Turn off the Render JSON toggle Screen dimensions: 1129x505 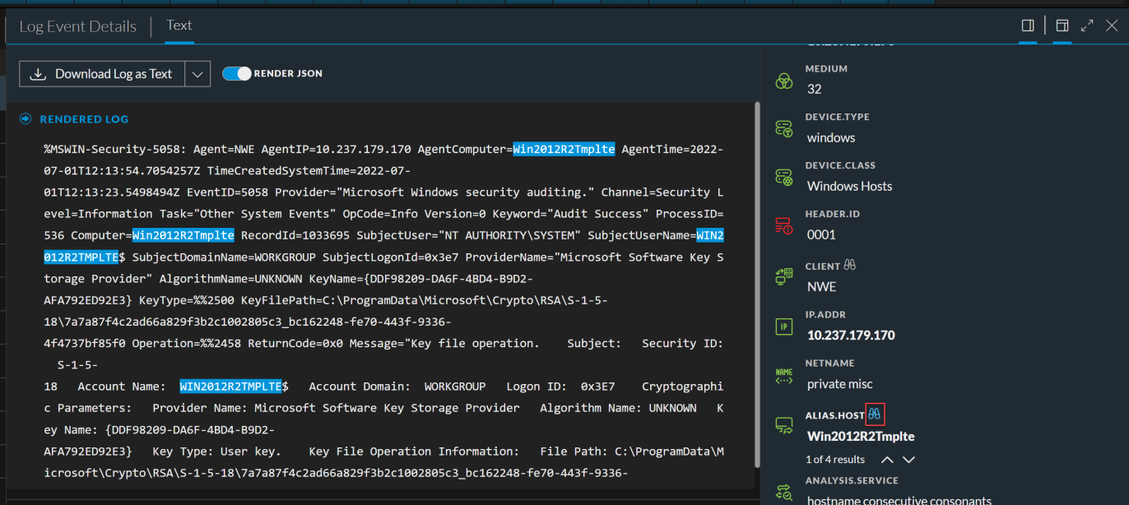click(237, 74)
